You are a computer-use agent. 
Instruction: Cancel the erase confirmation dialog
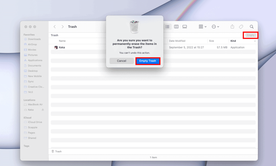pos(121,61)
